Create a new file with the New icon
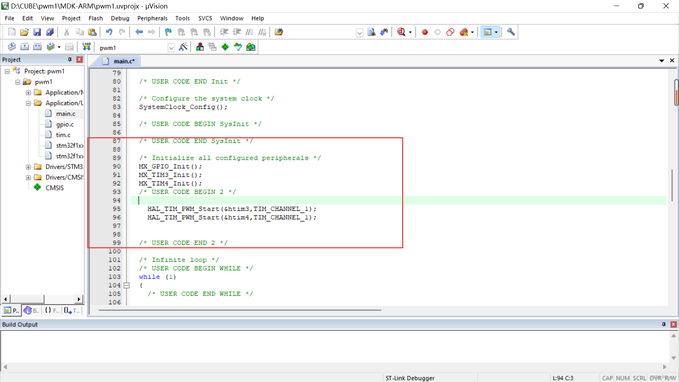This screenshot has height=382, width=679. [12, 32]
